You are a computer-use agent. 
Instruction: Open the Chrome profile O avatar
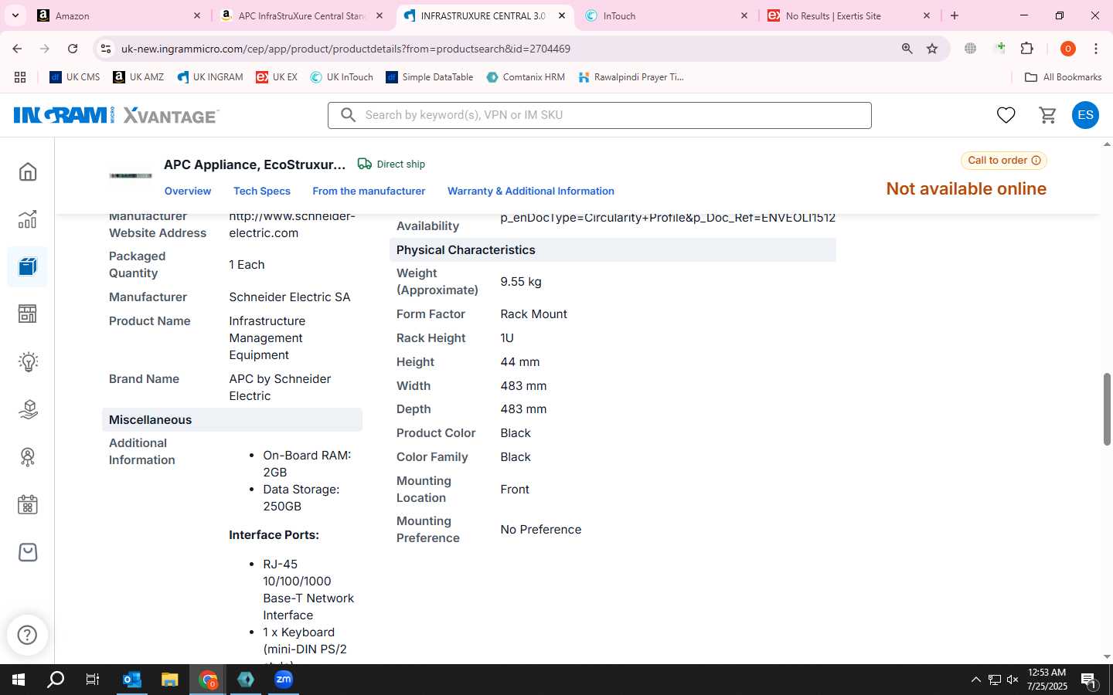(1068, 49)
